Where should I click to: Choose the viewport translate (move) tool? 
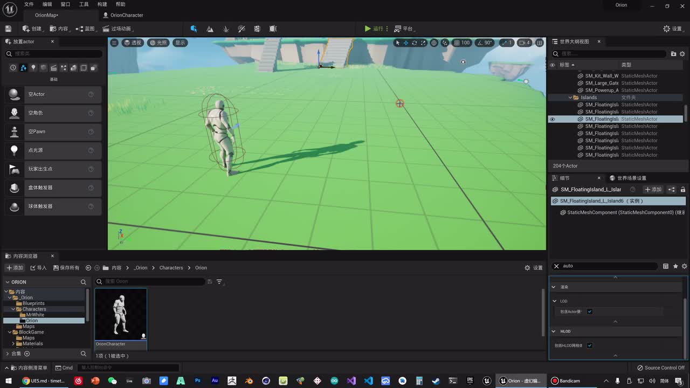coord(406,43)
